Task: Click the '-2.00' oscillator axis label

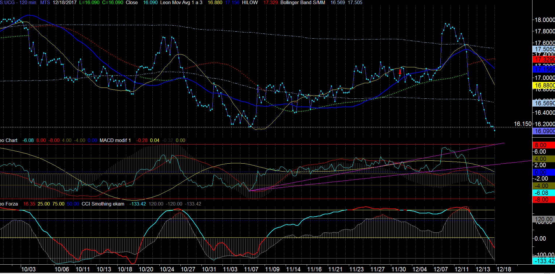Action: (541, 179)
